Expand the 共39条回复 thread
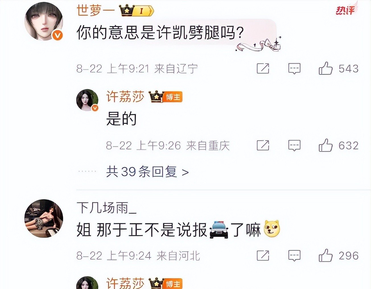Image resolution: width=371 pixels, height=289 pixels. [x=147, y=172]
